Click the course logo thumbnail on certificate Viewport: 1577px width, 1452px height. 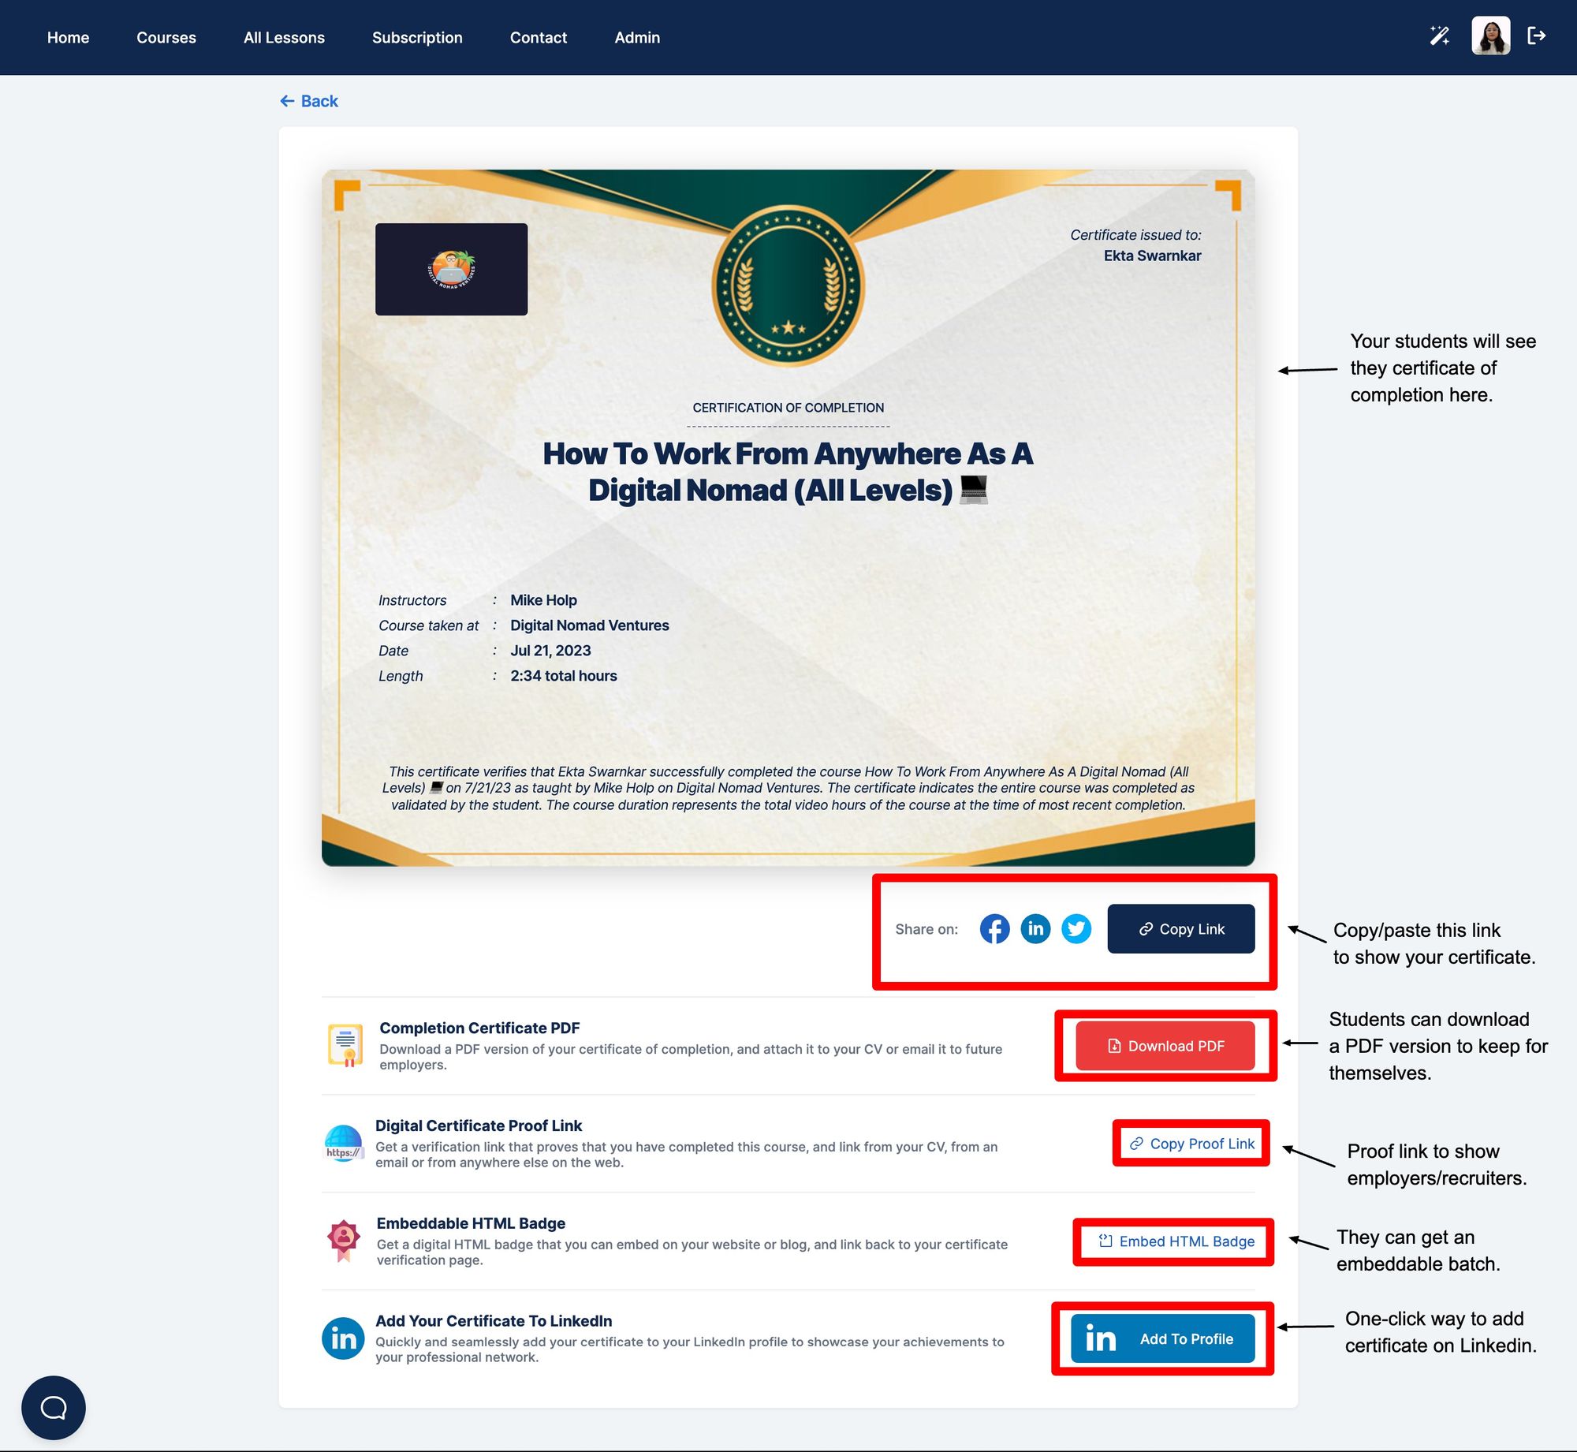[x=451, y=269]
